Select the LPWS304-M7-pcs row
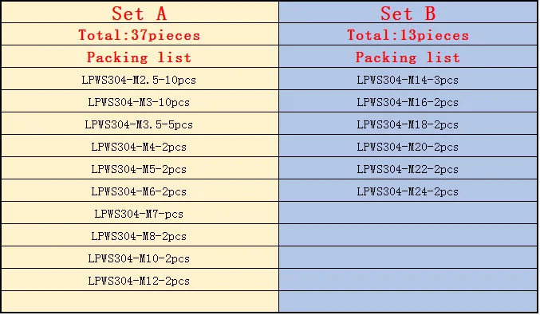 [x=140, y=213]
